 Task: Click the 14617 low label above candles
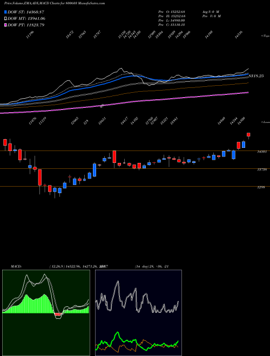click(x=124, y=121)
